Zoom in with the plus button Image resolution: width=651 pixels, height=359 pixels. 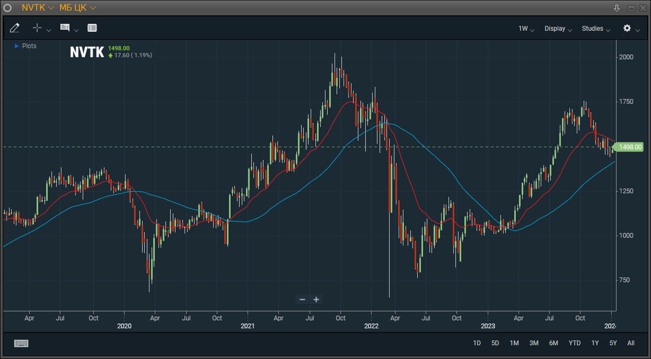(316, 299)
